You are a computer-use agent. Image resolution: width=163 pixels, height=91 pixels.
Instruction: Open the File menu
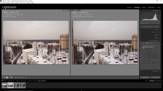(1, 3)
